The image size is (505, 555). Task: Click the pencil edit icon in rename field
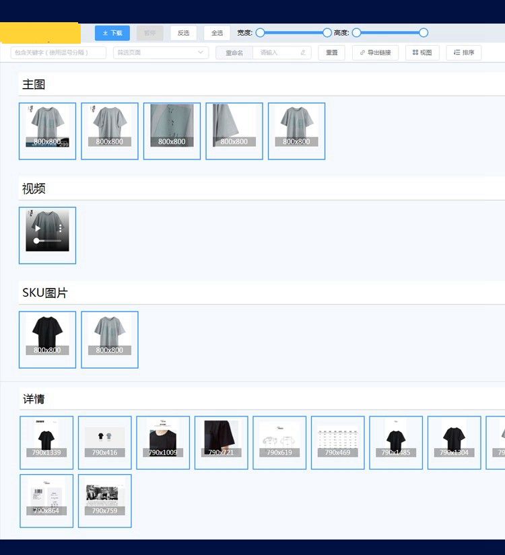click(303, 52)
